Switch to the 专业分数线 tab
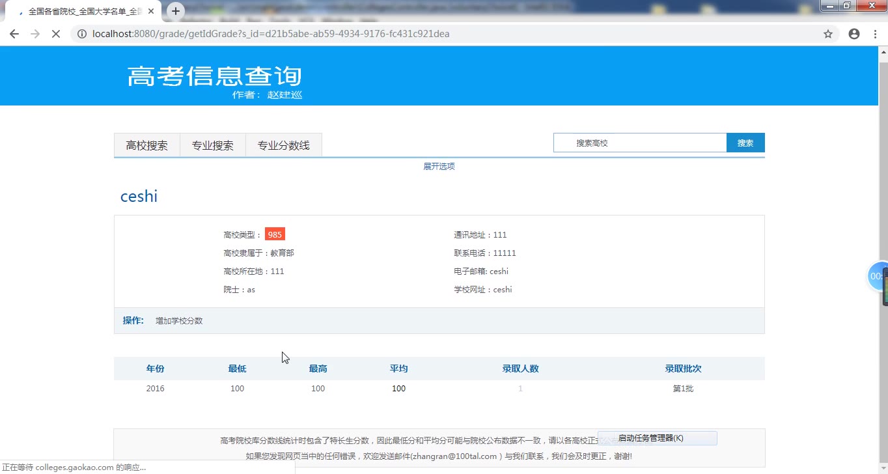 point(283,145)
